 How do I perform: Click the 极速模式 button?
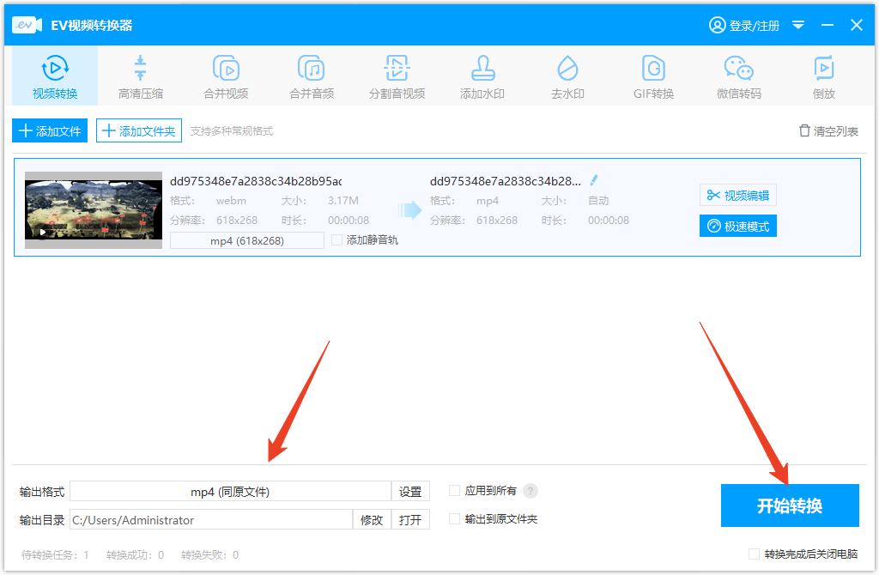(737, 227)
